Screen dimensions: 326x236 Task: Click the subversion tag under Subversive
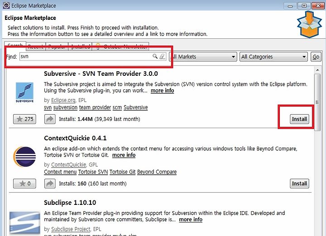(x=65, y=107)
